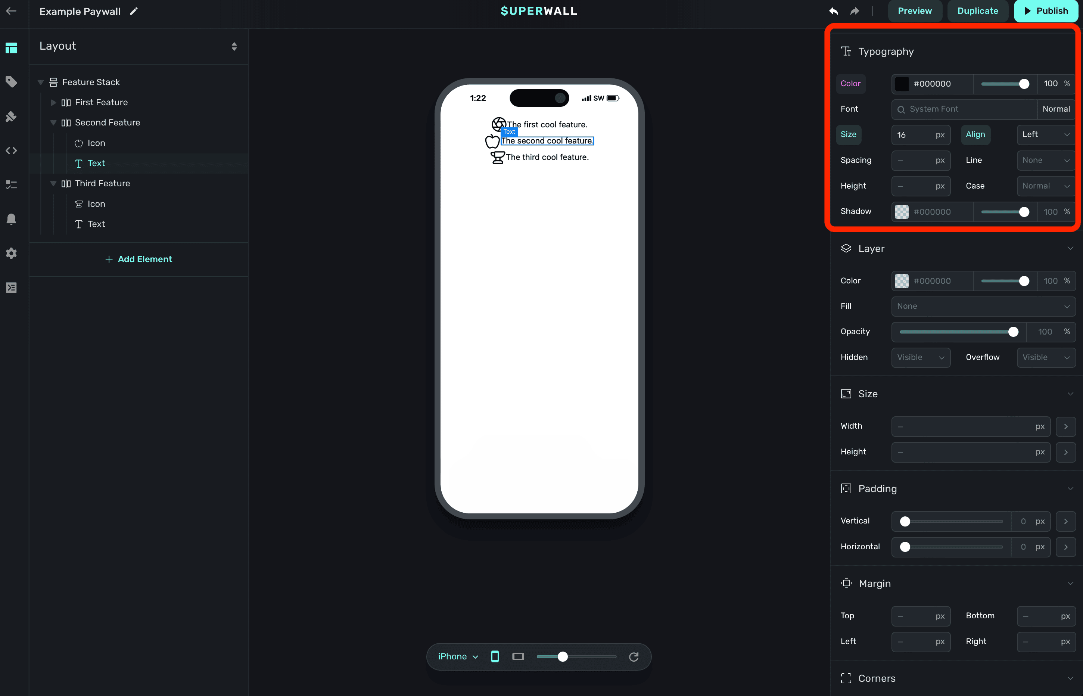Switch to portrait device orientation

pyautogui.click(x=495, y=657)
